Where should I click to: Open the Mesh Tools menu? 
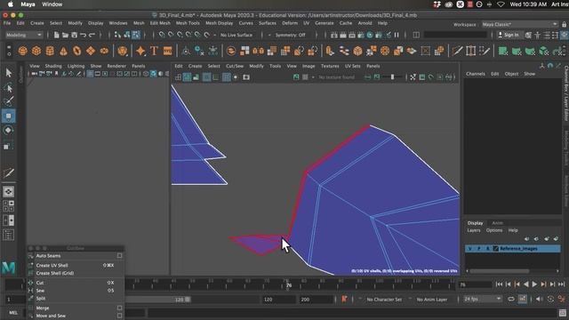[188, 23]
